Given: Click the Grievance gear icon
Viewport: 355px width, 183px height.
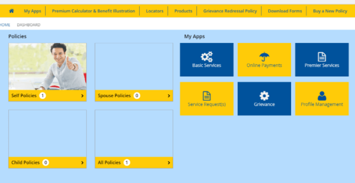Looking at the screenshot, I should coord(264,96).
